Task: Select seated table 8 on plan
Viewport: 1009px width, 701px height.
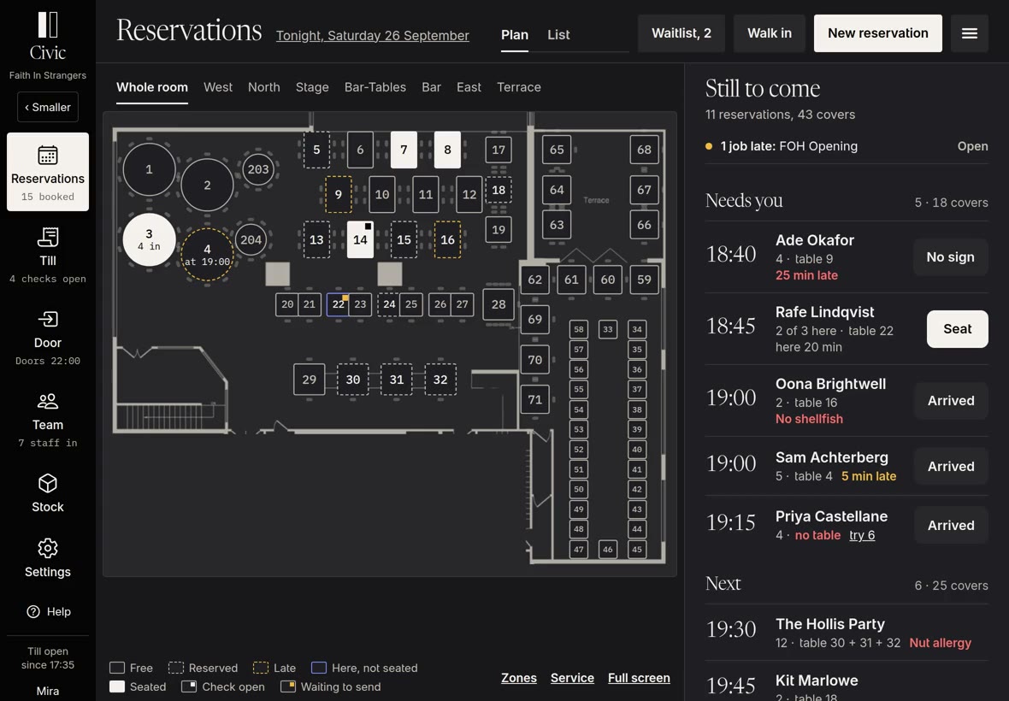Action: pos(447,150)
